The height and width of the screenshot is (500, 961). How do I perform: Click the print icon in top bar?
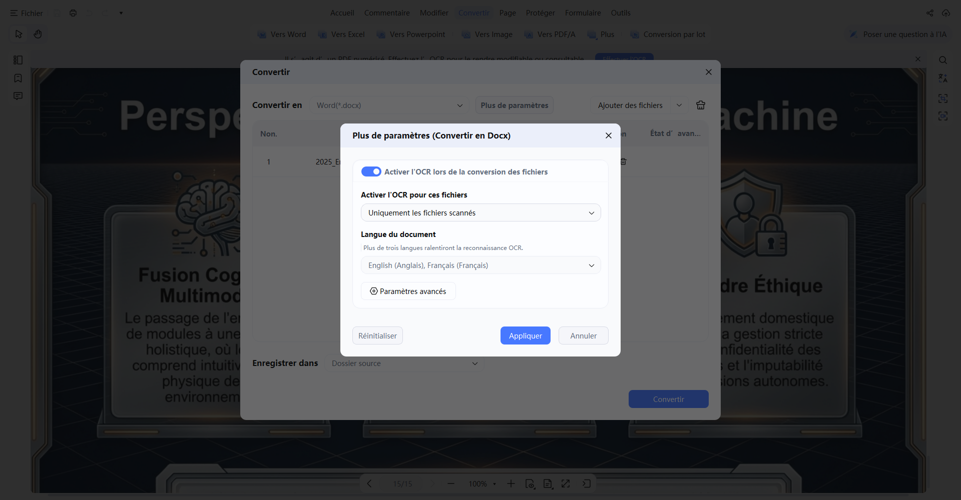coord(73,13)
